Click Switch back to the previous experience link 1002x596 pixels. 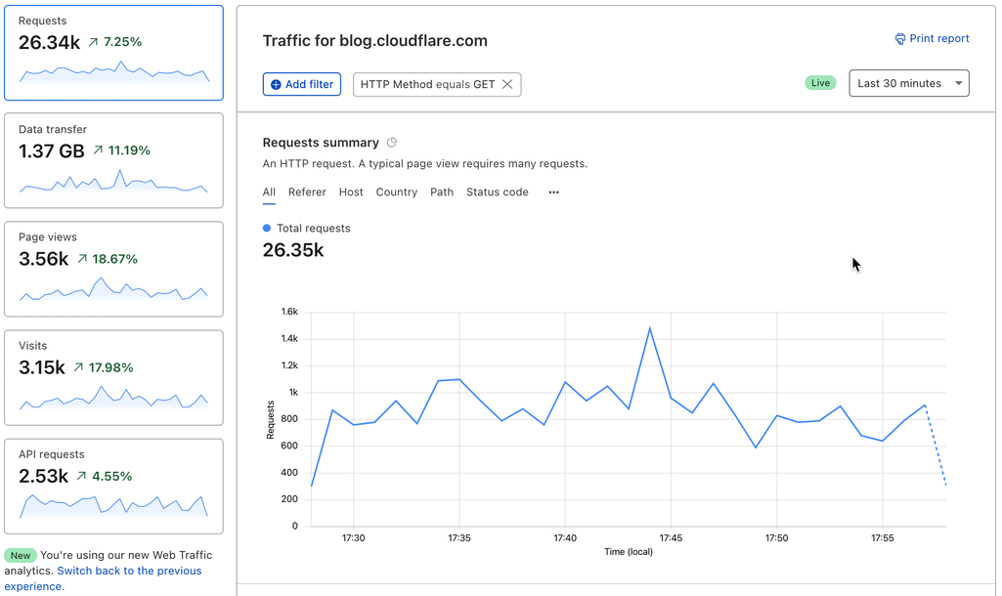(103, 578)
